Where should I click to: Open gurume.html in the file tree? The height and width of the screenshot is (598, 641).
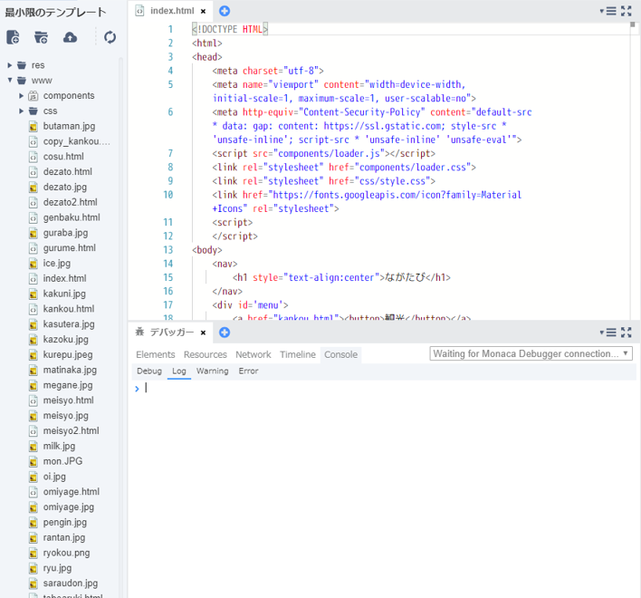tap(70, 248)
